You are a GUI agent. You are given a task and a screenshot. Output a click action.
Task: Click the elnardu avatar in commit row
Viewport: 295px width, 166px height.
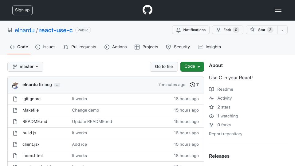click(15, 85)
